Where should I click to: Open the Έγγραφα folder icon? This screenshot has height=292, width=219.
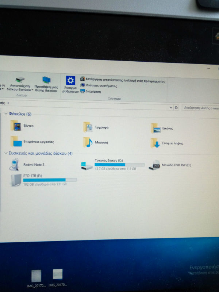[88, 127]
